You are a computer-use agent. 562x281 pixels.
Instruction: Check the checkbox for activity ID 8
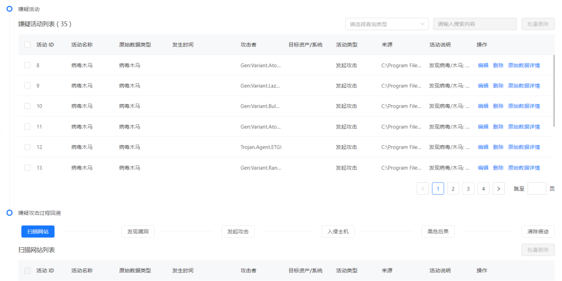click(28, 66)
